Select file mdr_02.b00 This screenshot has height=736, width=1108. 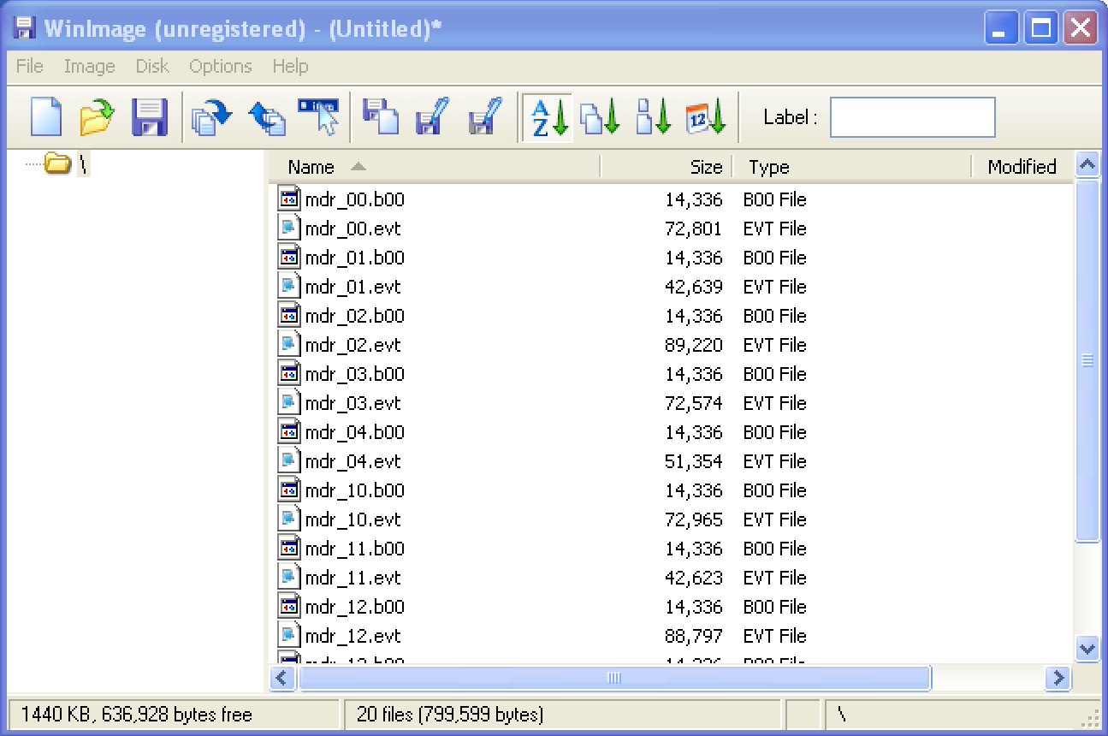coord(354,317)
